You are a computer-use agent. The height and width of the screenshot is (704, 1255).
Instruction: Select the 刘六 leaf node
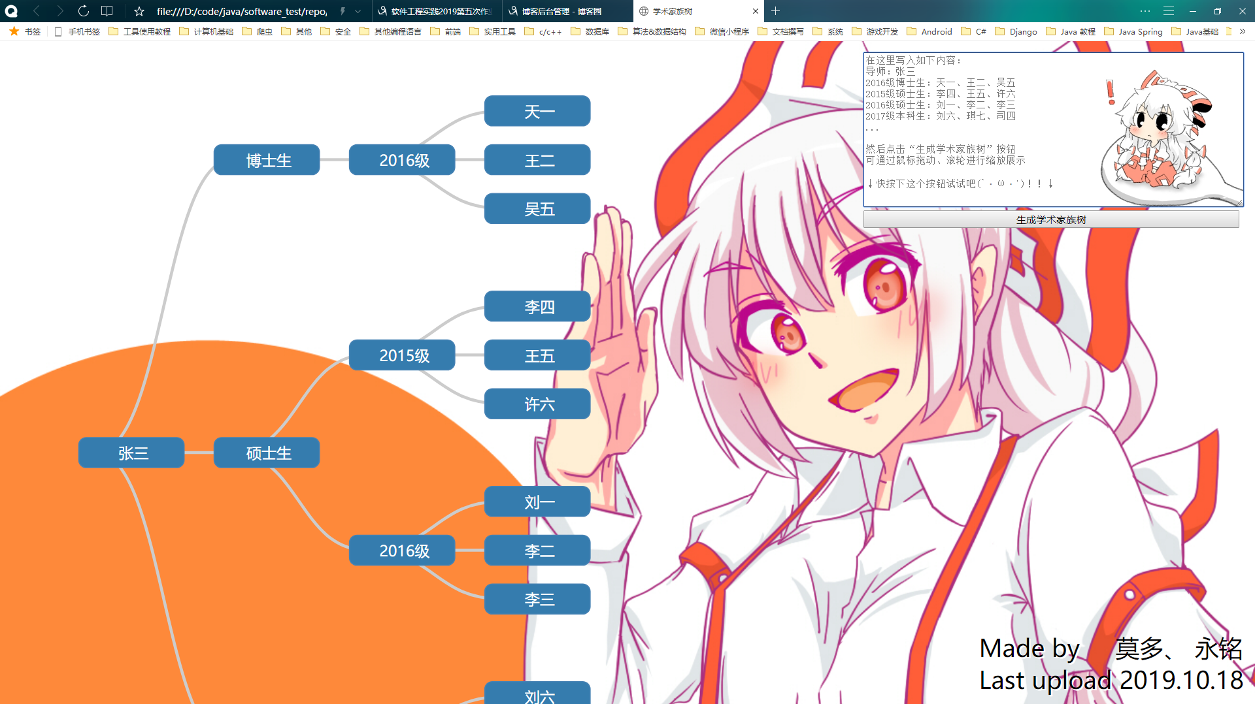coord(537,694)
